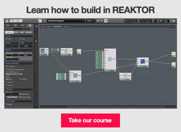Tick the Reassign checkbox
The width and height of the screenshot is (181, 132).
20,79
